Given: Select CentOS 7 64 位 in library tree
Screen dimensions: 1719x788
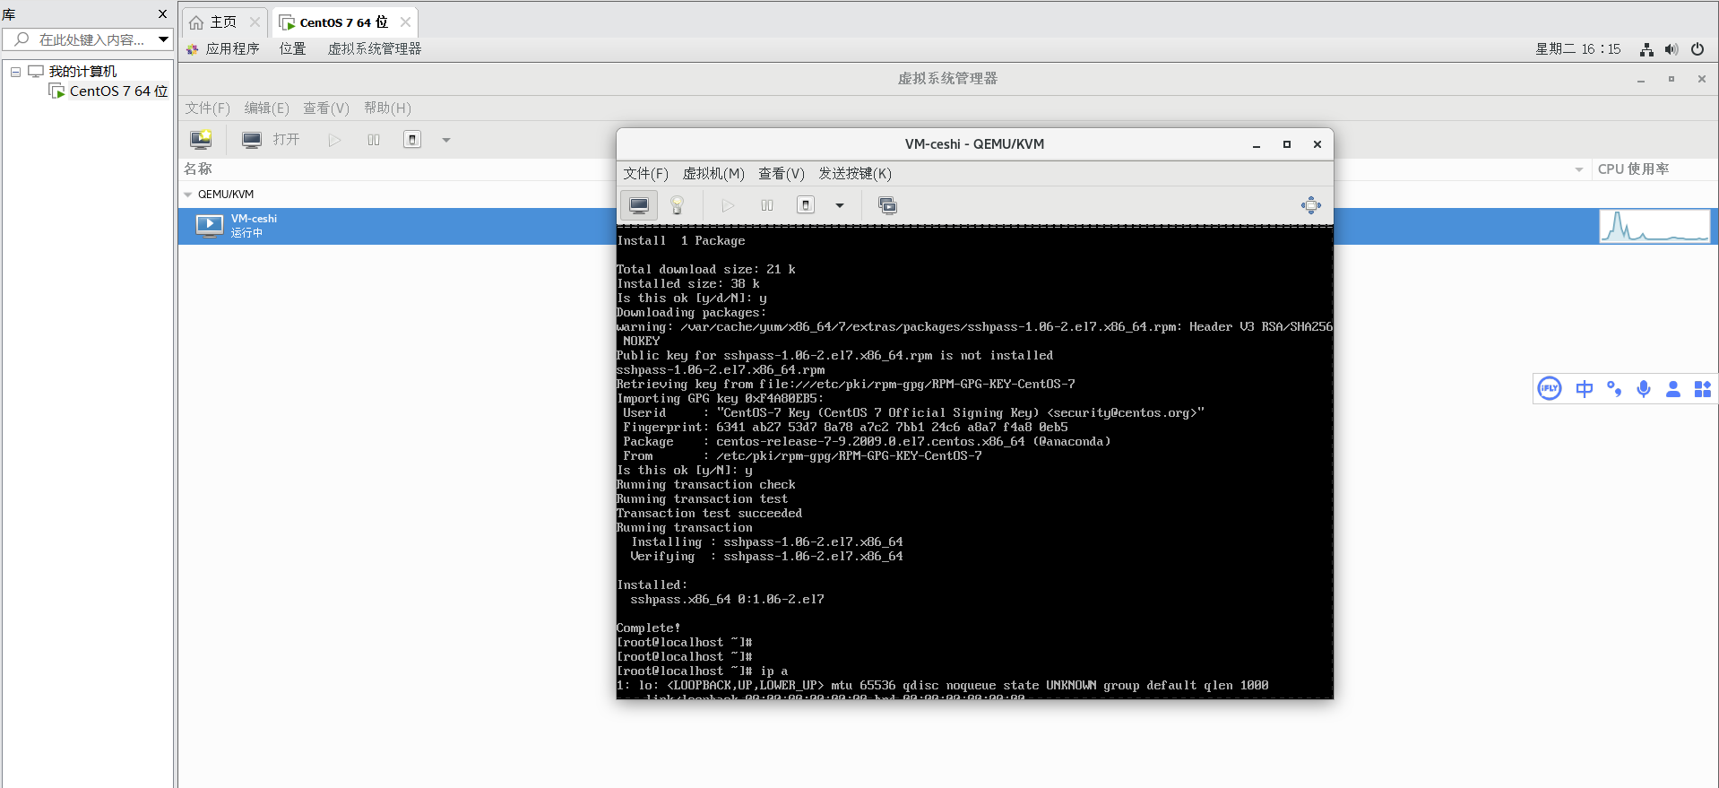Looking at the screenshot, I should (118, 91).
